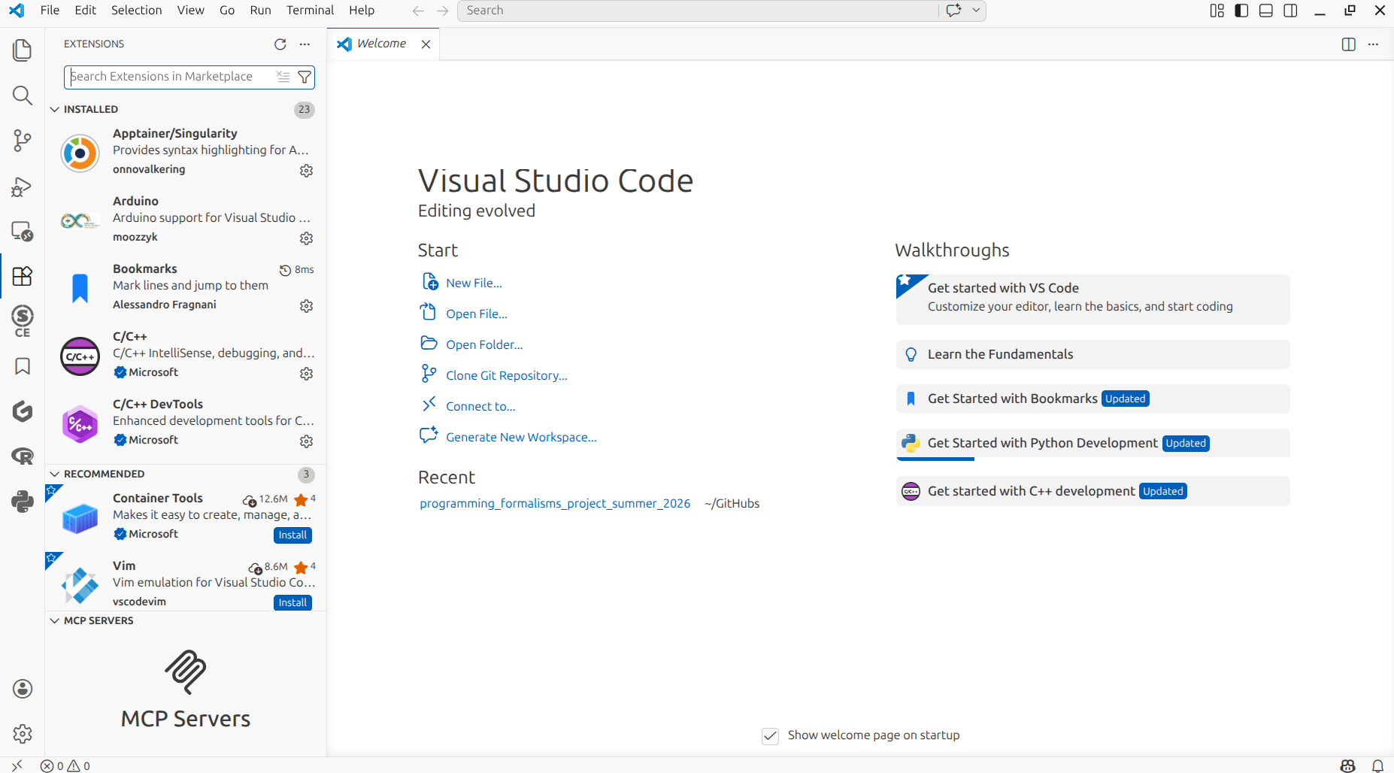Image resolution: width=1394 pixels, height=773 pixels.
Task: Select the Welcome tab
Action: [381, 44]
